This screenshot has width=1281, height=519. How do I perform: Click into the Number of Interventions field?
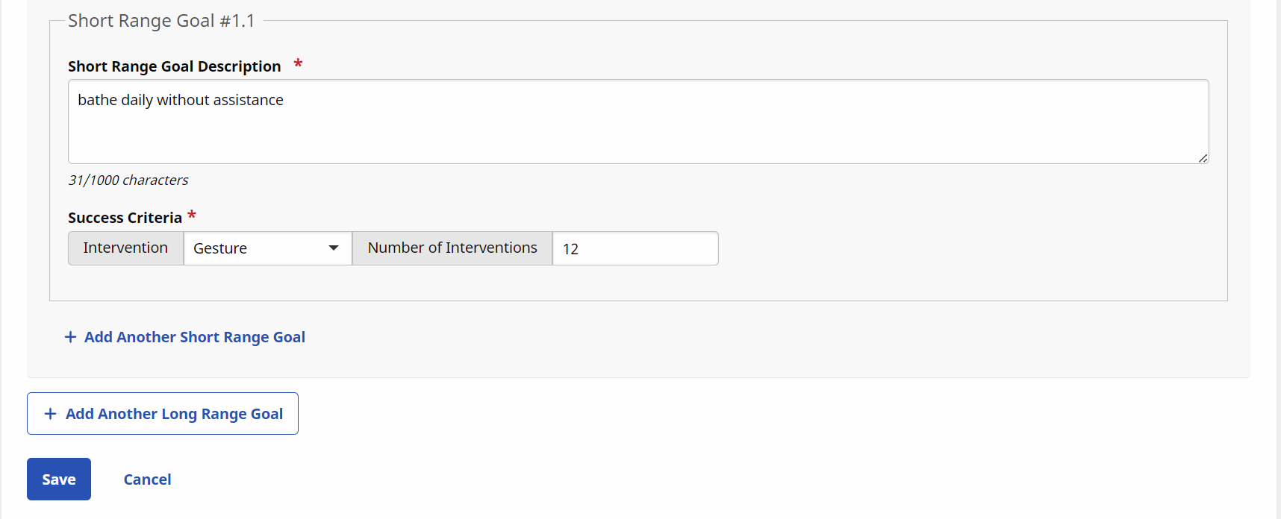coord(635,248)
